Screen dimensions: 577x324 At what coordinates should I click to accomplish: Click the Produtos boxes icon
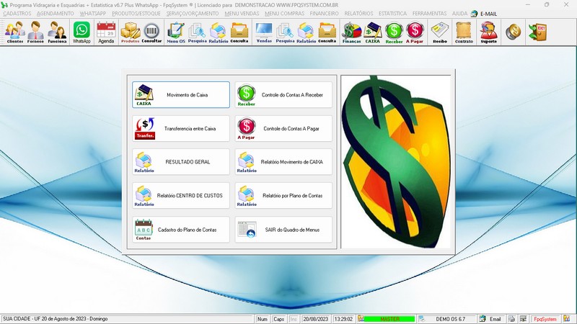point(131,32)
